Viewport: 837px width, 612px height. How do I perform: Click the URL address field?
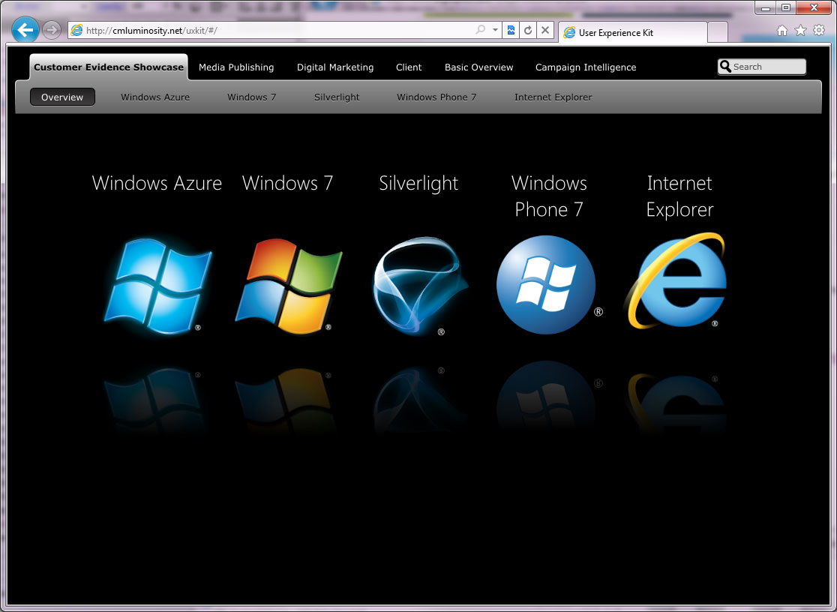[x=277, y=31]
